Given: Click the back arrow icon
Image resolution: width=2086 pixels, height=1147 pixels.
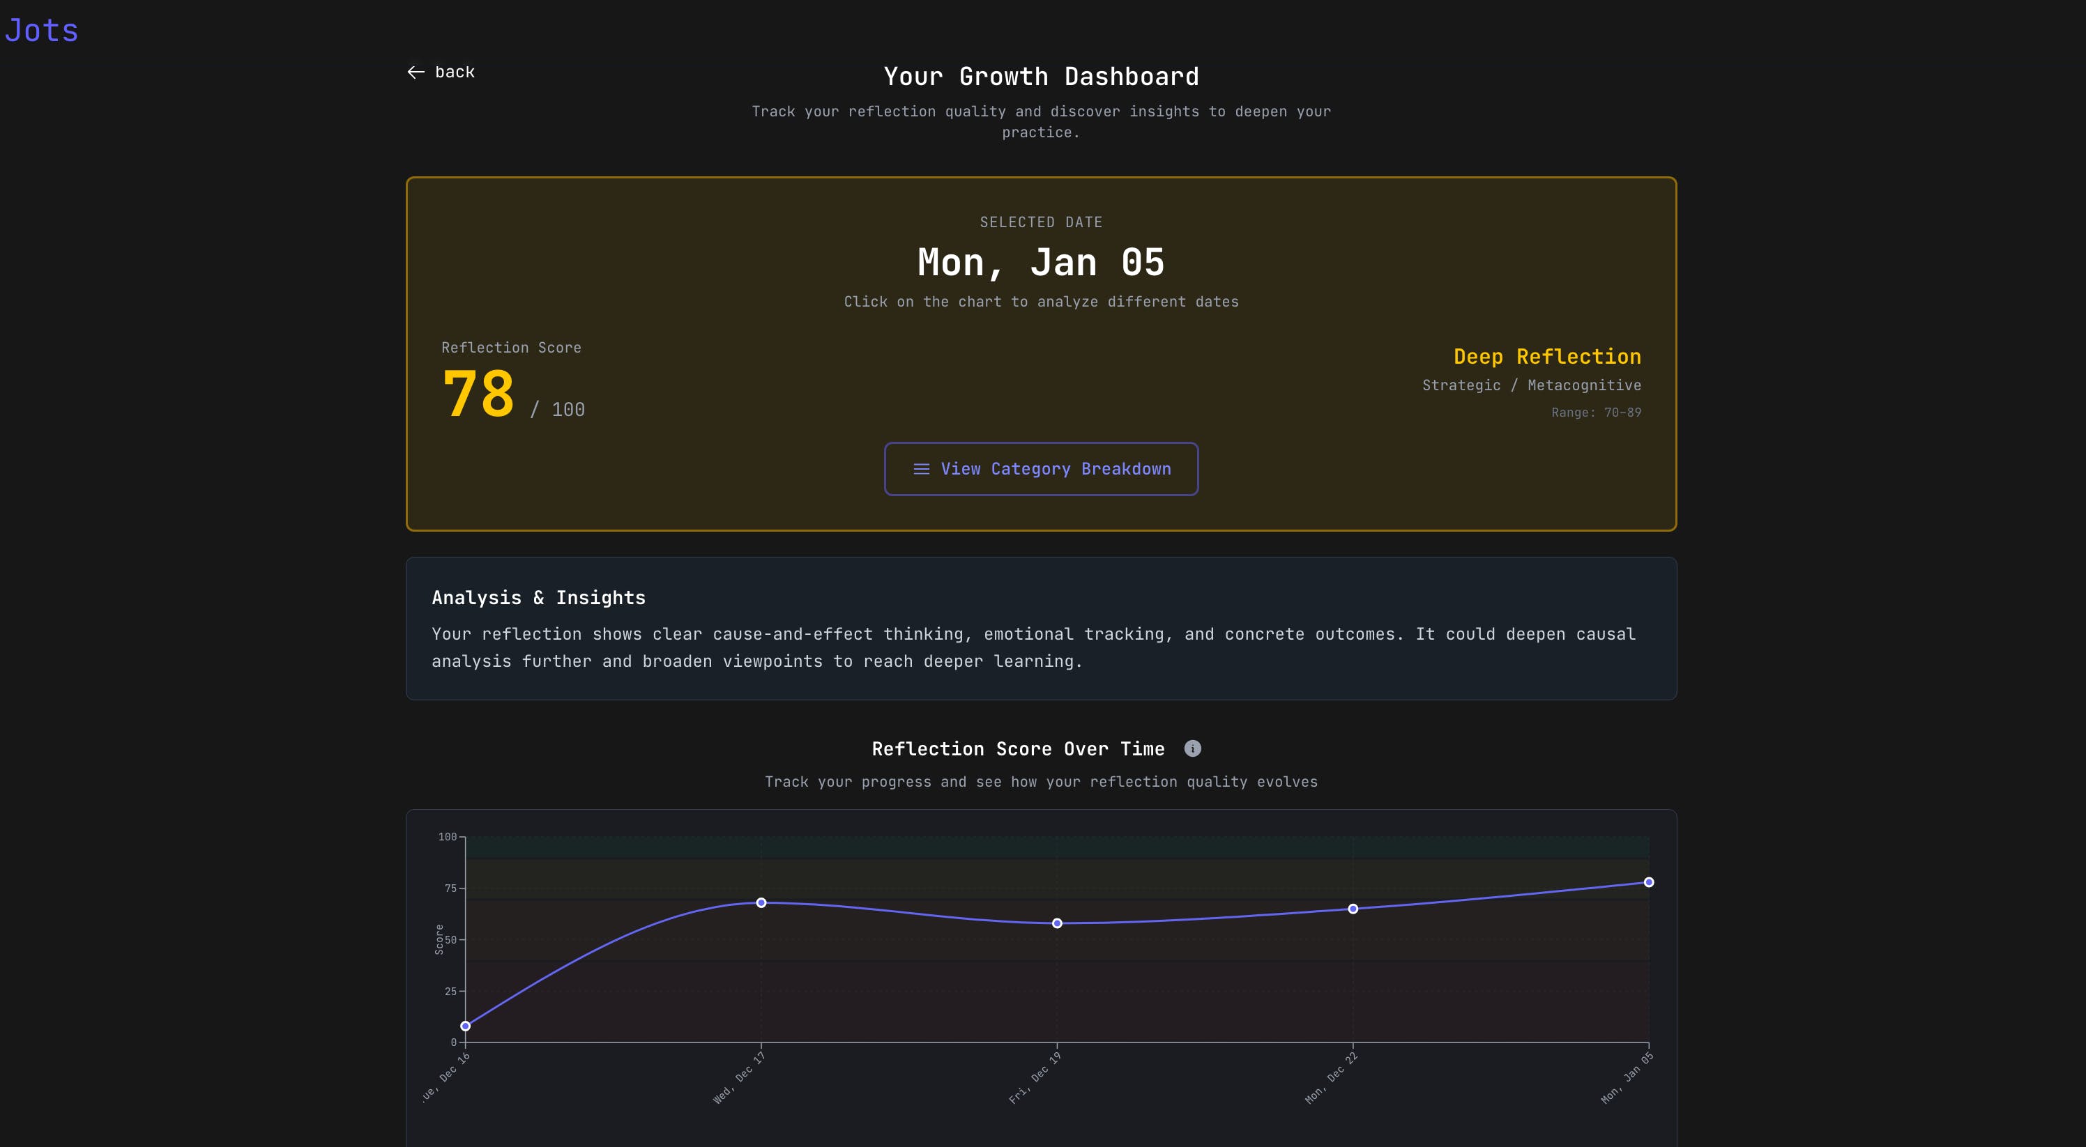Looking at the screenshot, I should (416, 72).
